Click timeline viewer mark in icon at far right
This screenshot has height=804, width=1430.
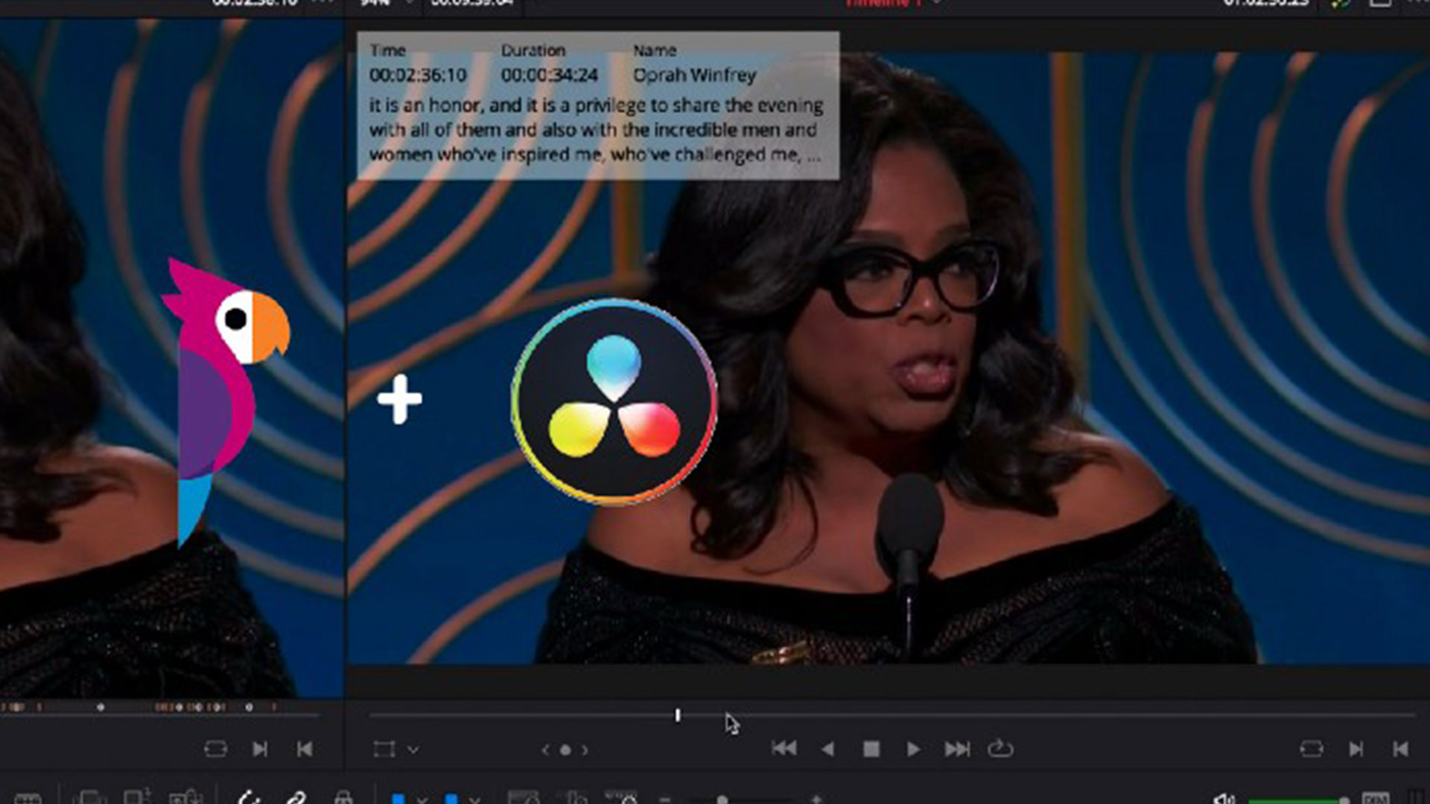click(1401, 749)
